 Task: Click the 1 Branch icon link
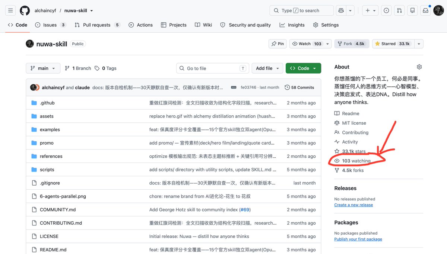(x=67, y=68)
